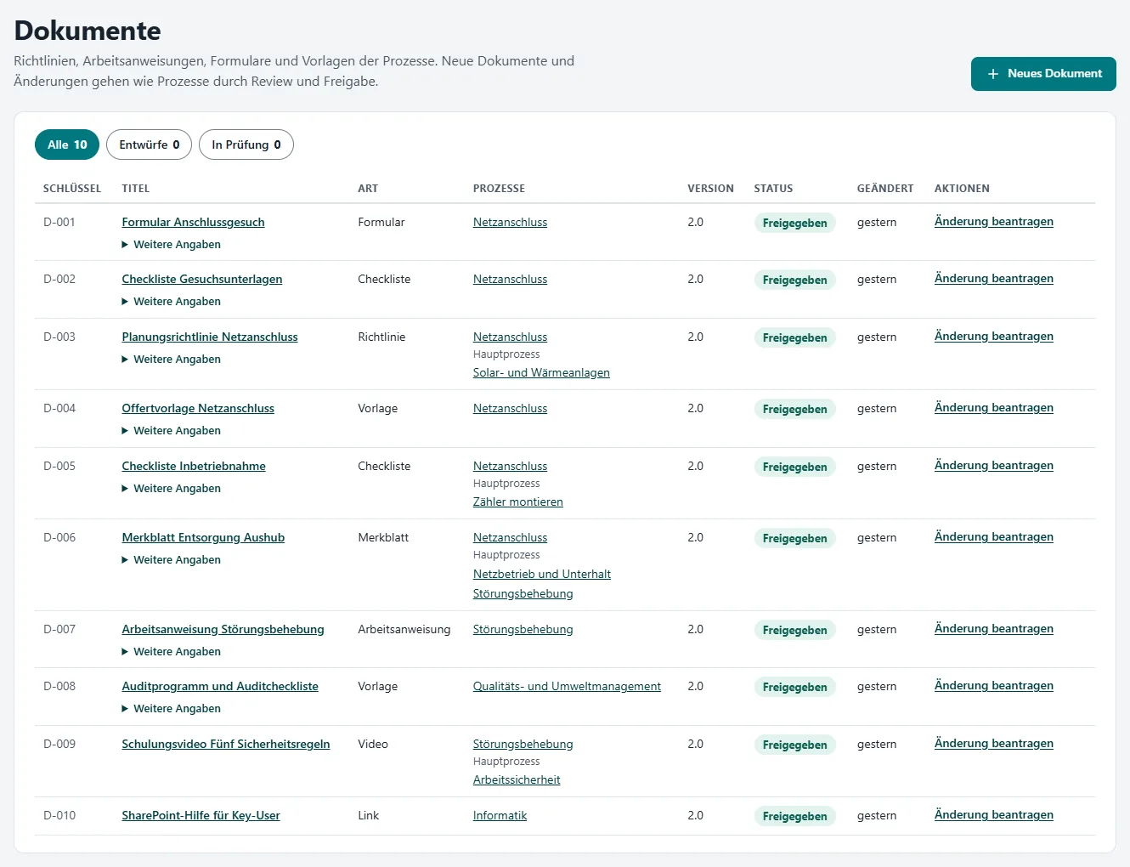Click Änderung beantragen in row D-010
Viewport: 1130px width, 867px height.
(994, 815)
